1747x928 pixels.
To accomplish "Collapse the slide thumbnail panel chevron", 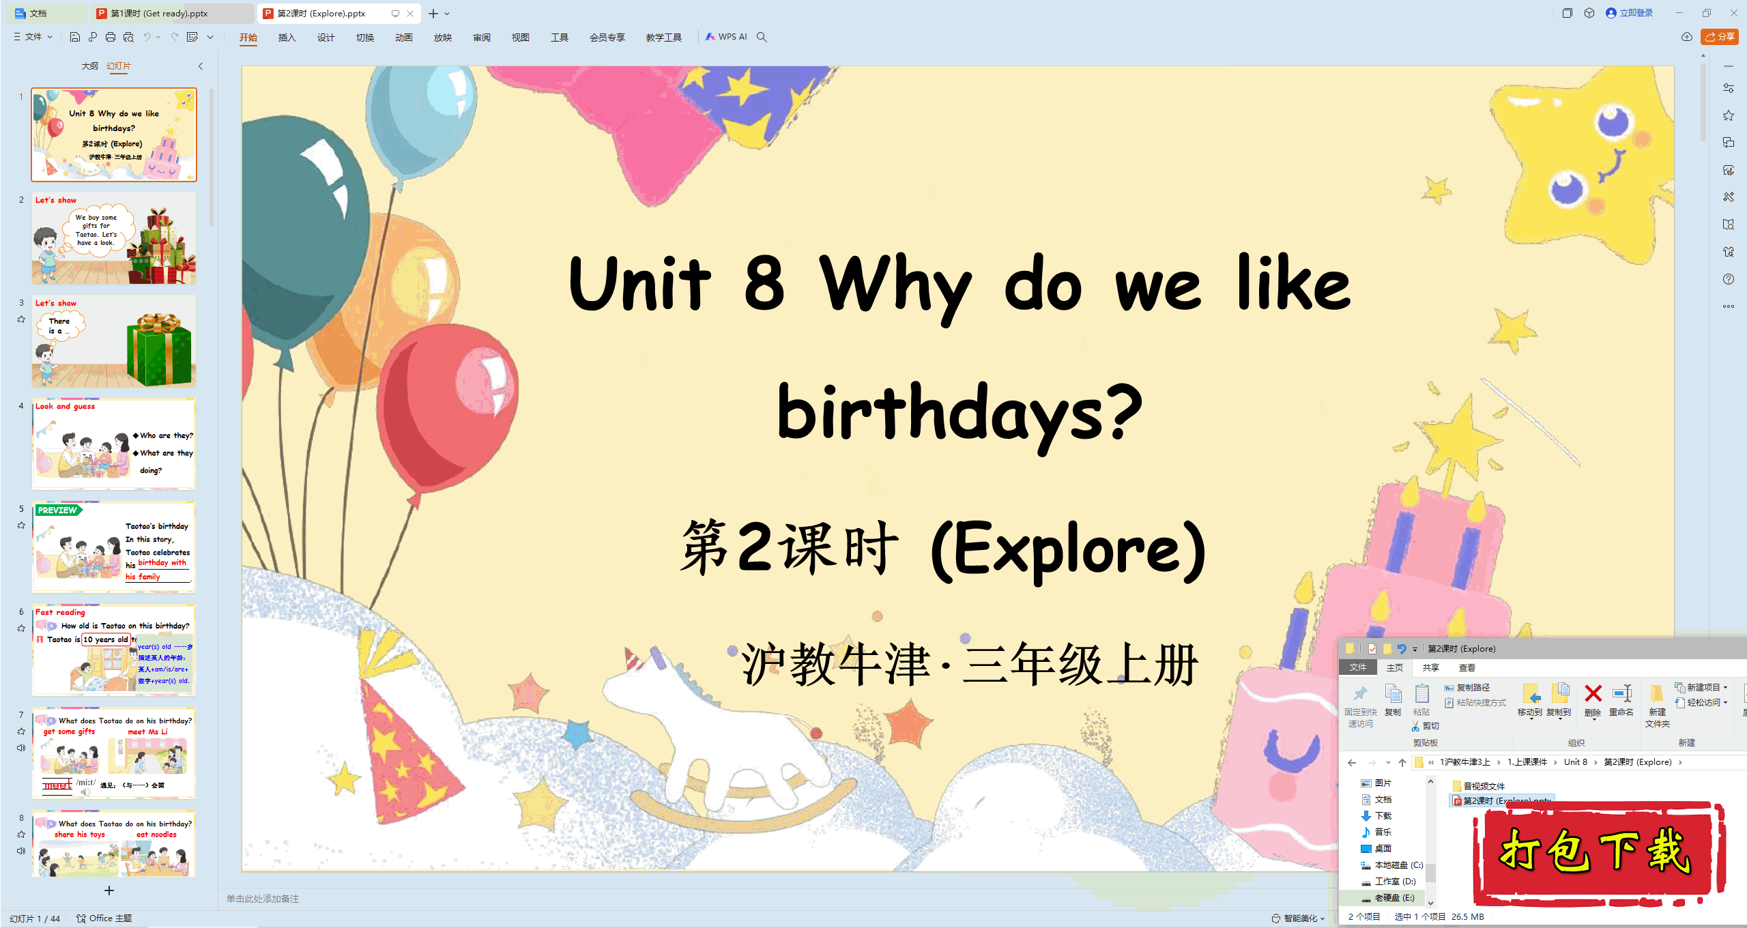I will [201, 66].
